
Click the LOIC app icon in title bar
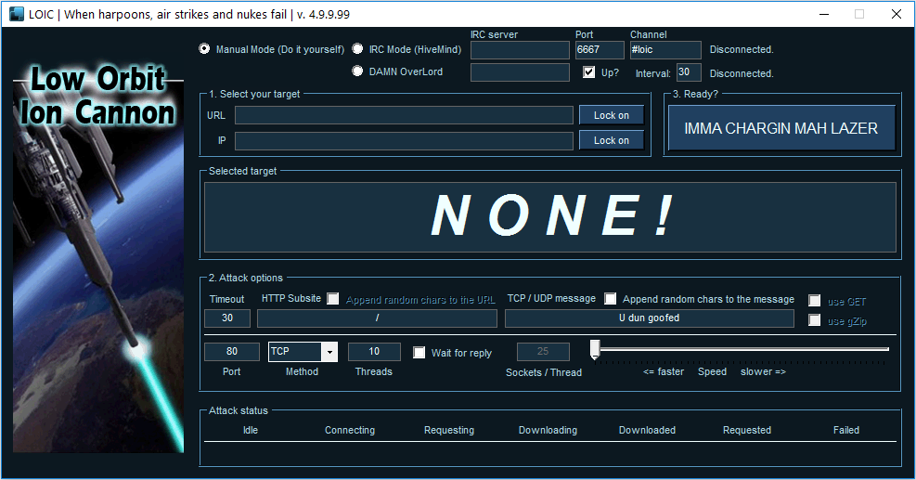click(x=17, y=14)
